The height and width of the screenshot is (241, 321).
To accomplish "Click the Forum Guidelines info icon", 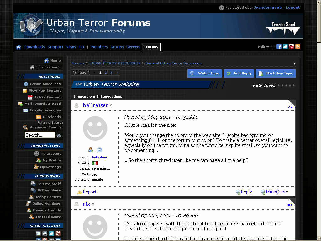I will coord(26,84).
